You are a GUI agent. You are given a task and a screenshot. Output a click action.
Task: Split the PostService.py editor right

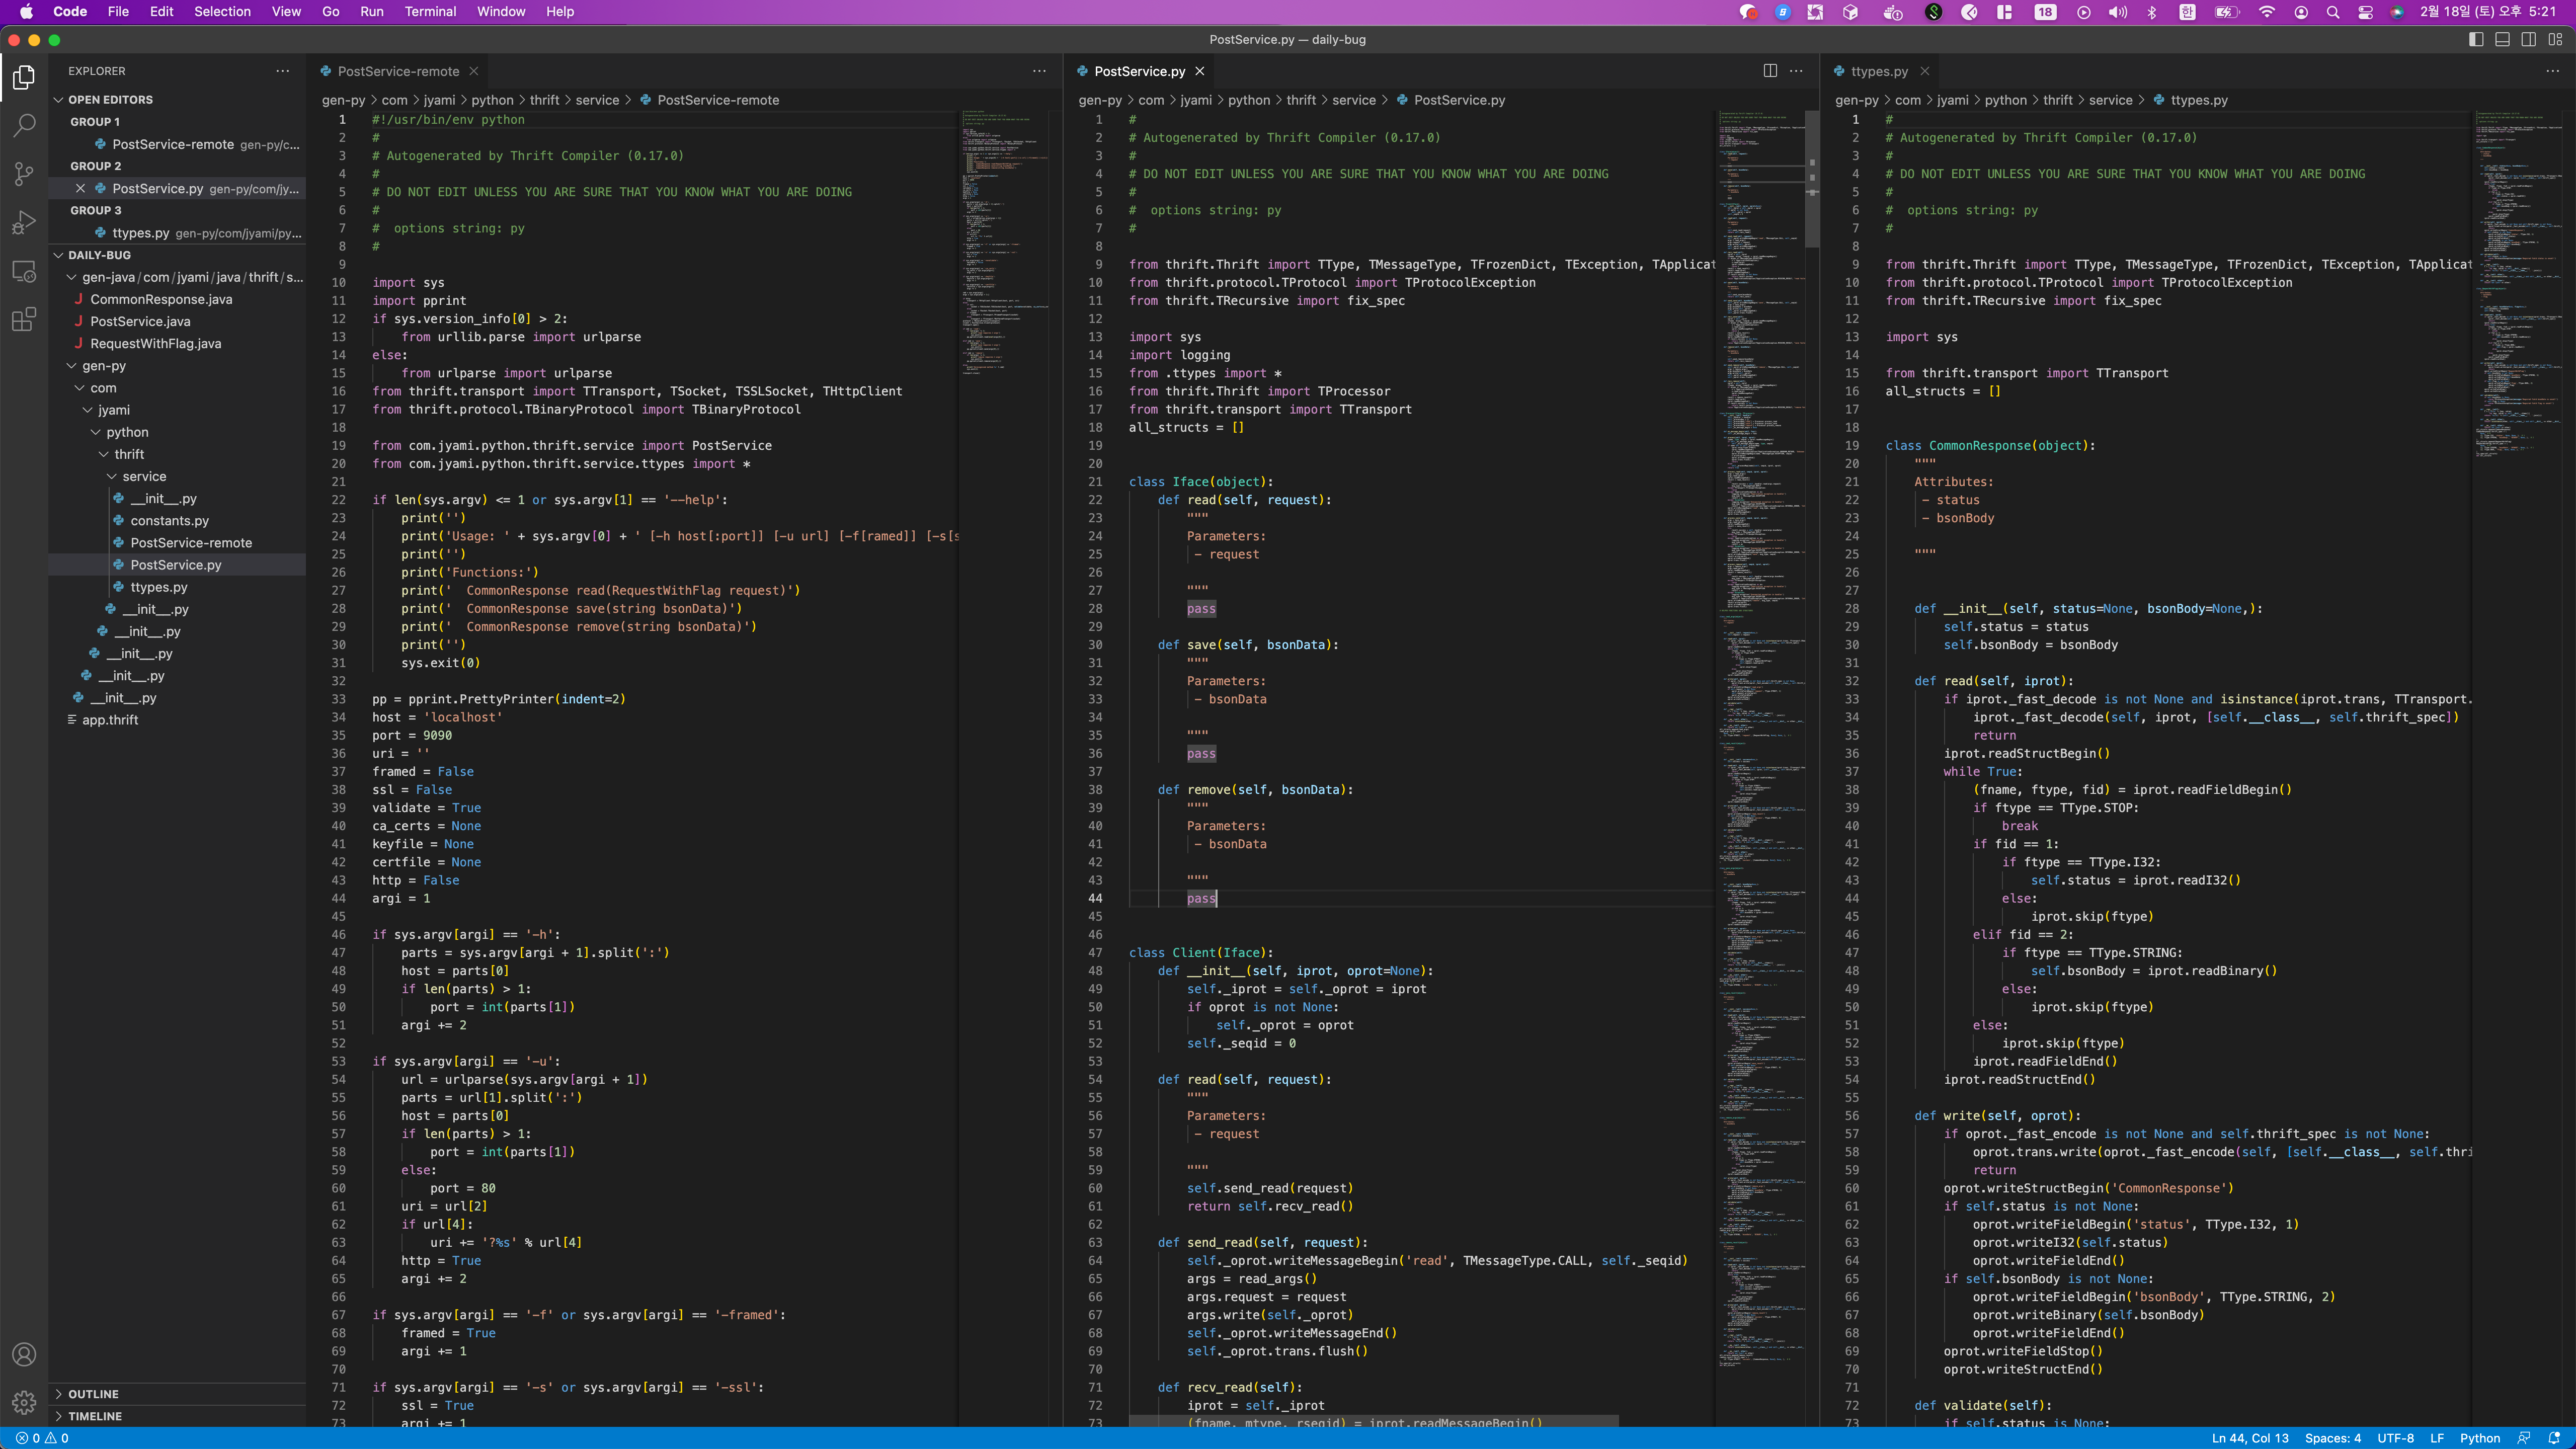pos(1770,71)
